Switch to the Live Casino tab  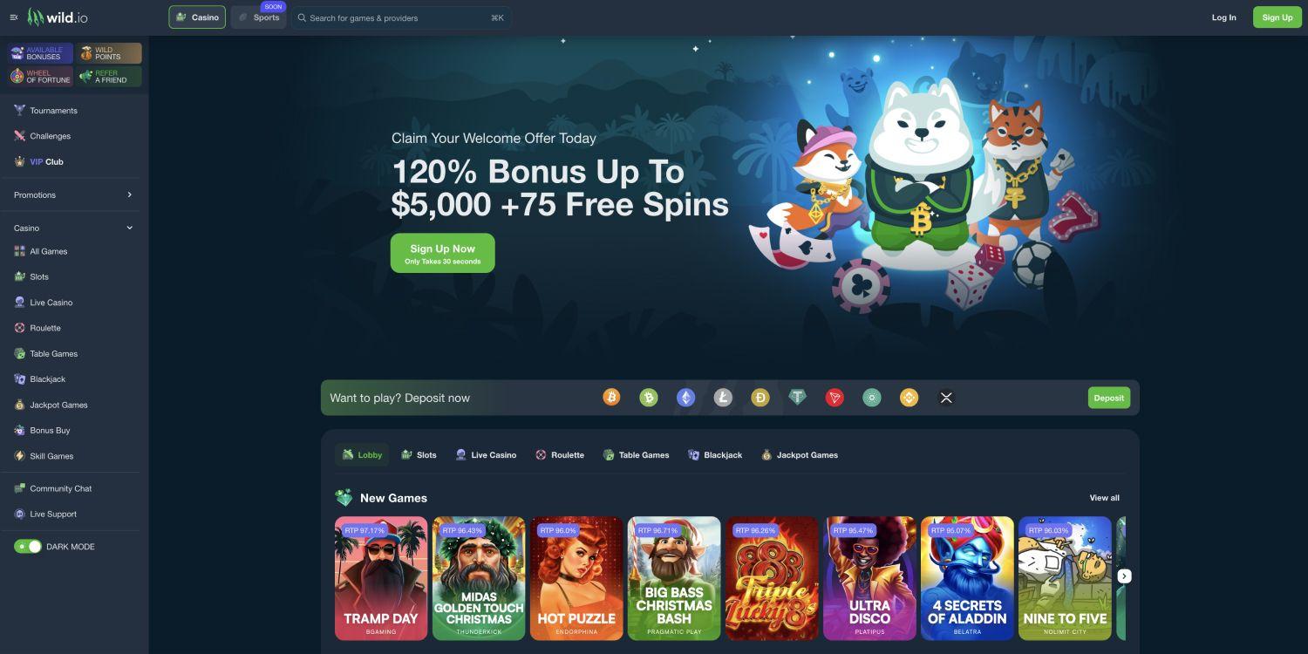[x=486, y=455]
